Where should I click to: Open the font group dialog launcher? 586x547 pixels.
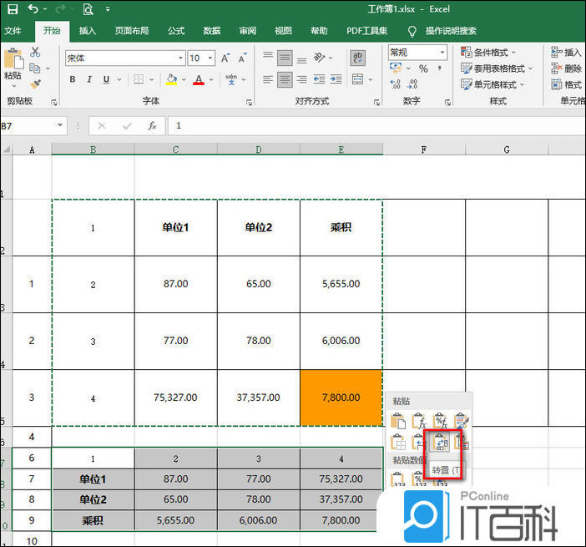(x=250, y=103)
